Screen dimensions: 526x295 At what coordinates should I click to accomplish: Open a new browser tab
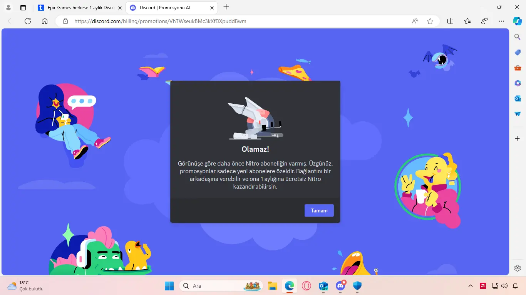226,7
